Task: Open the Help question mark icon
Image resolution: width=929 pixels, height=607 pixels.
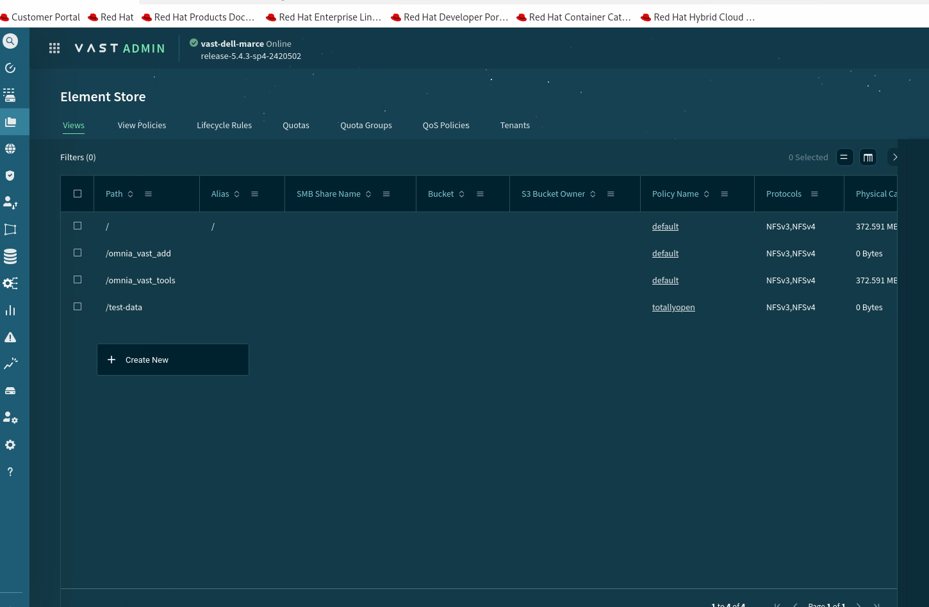Action: (10, 472)
